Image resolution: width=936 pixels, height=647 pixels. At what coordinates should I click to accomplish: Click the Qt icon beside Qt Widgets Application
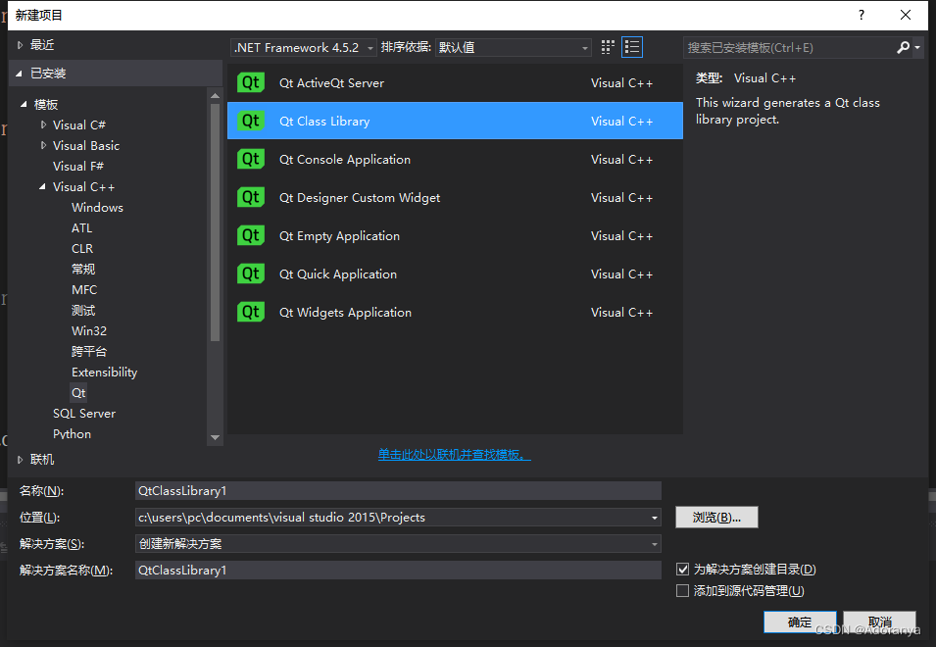coord(251,312)
